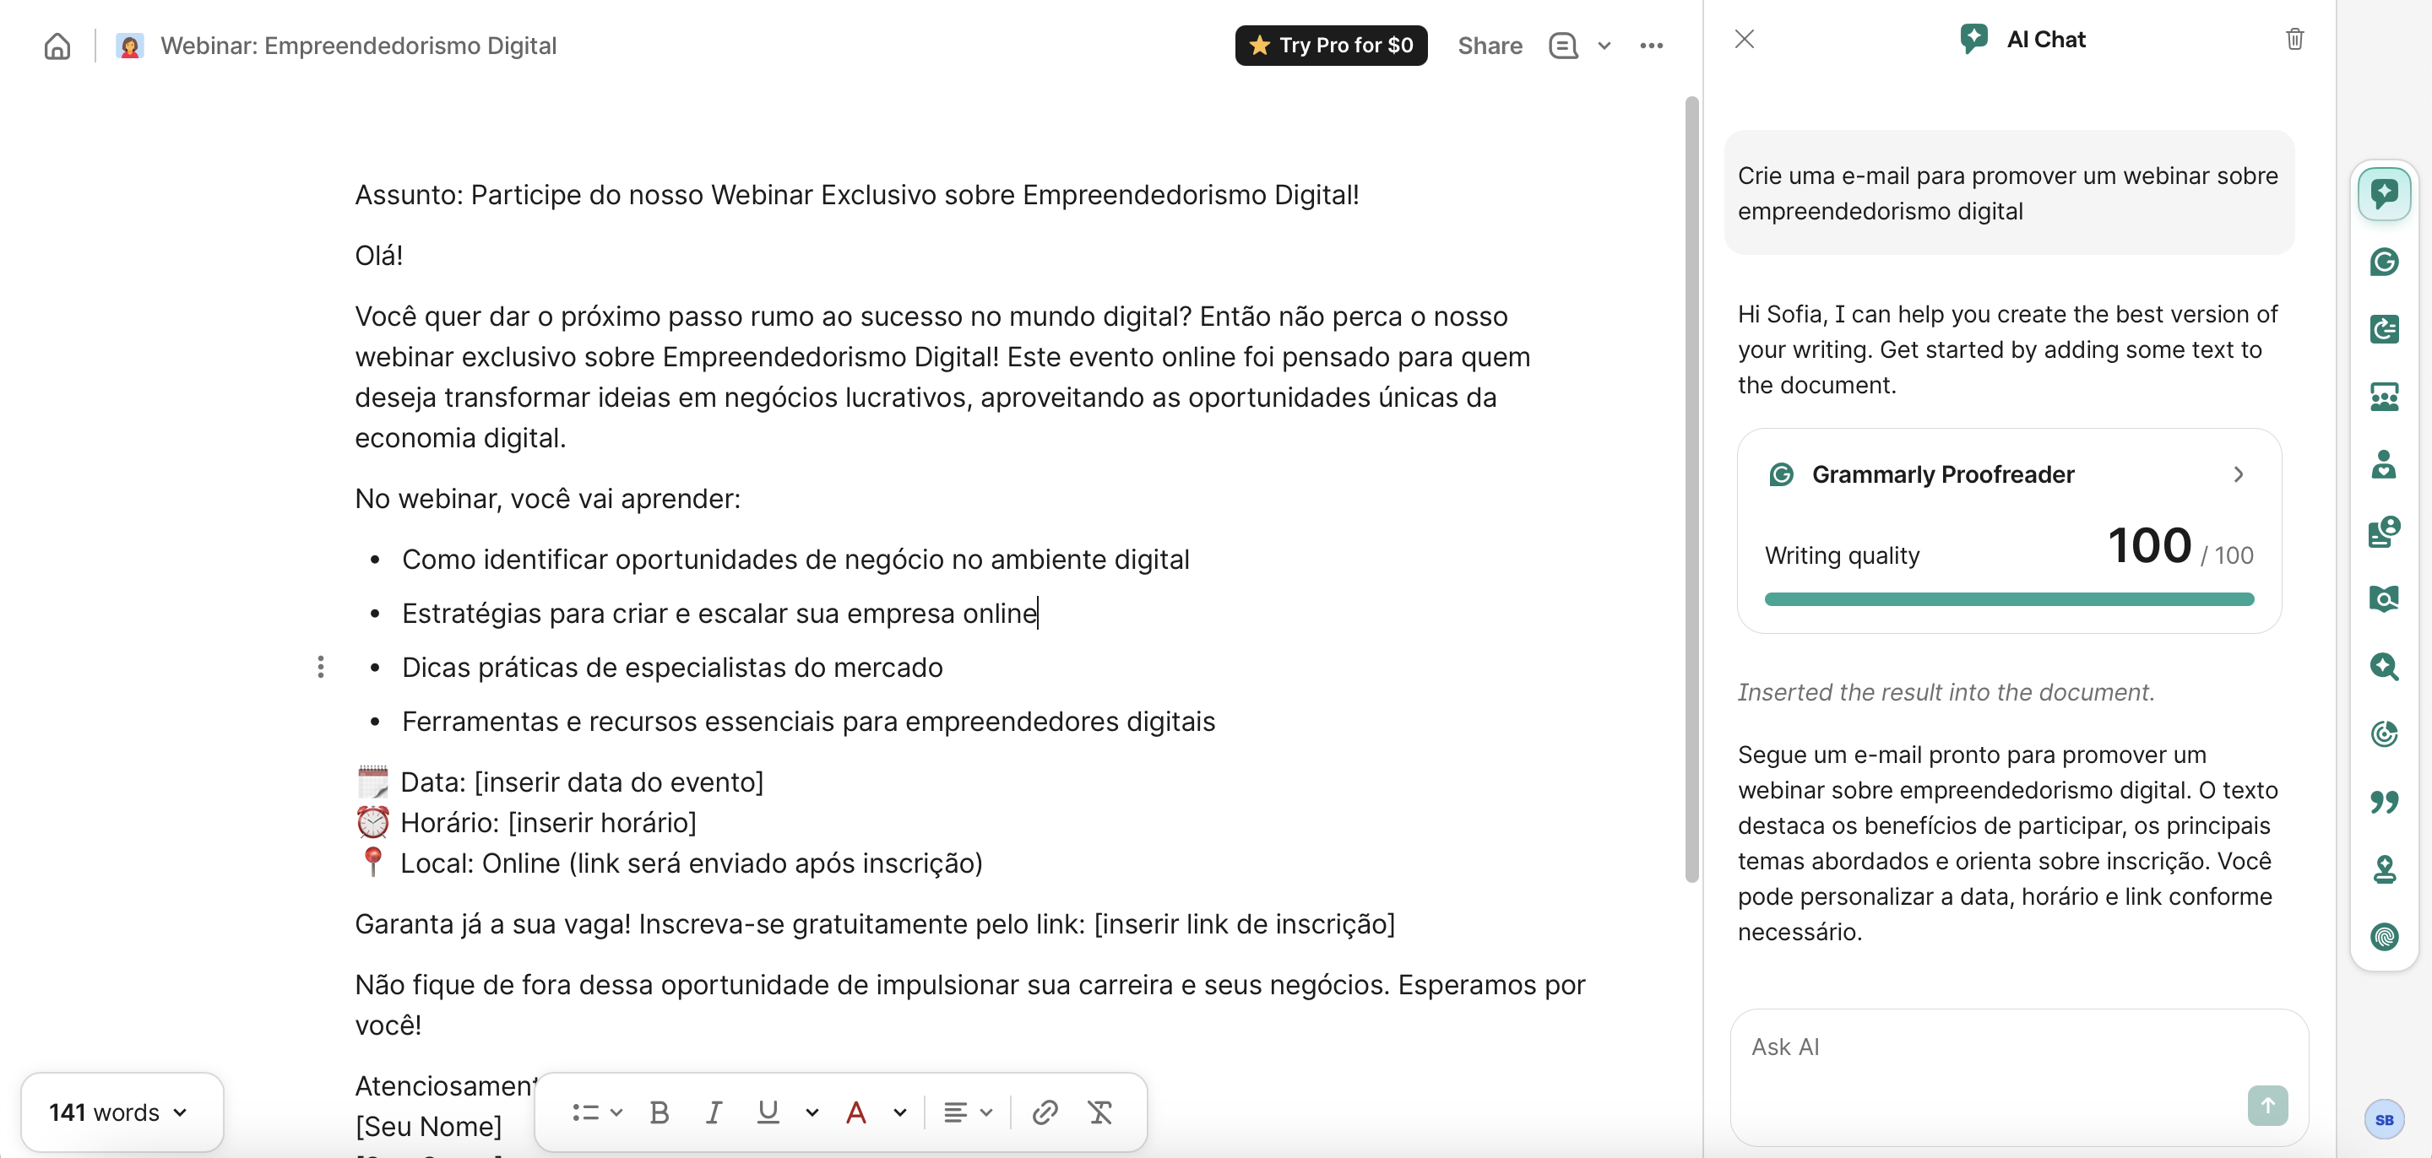Image resolution: width=2432 pixels, height=1158 pixels.
Task: Open the fingerprint sidebar icon
Action: tap(2384, 936)
